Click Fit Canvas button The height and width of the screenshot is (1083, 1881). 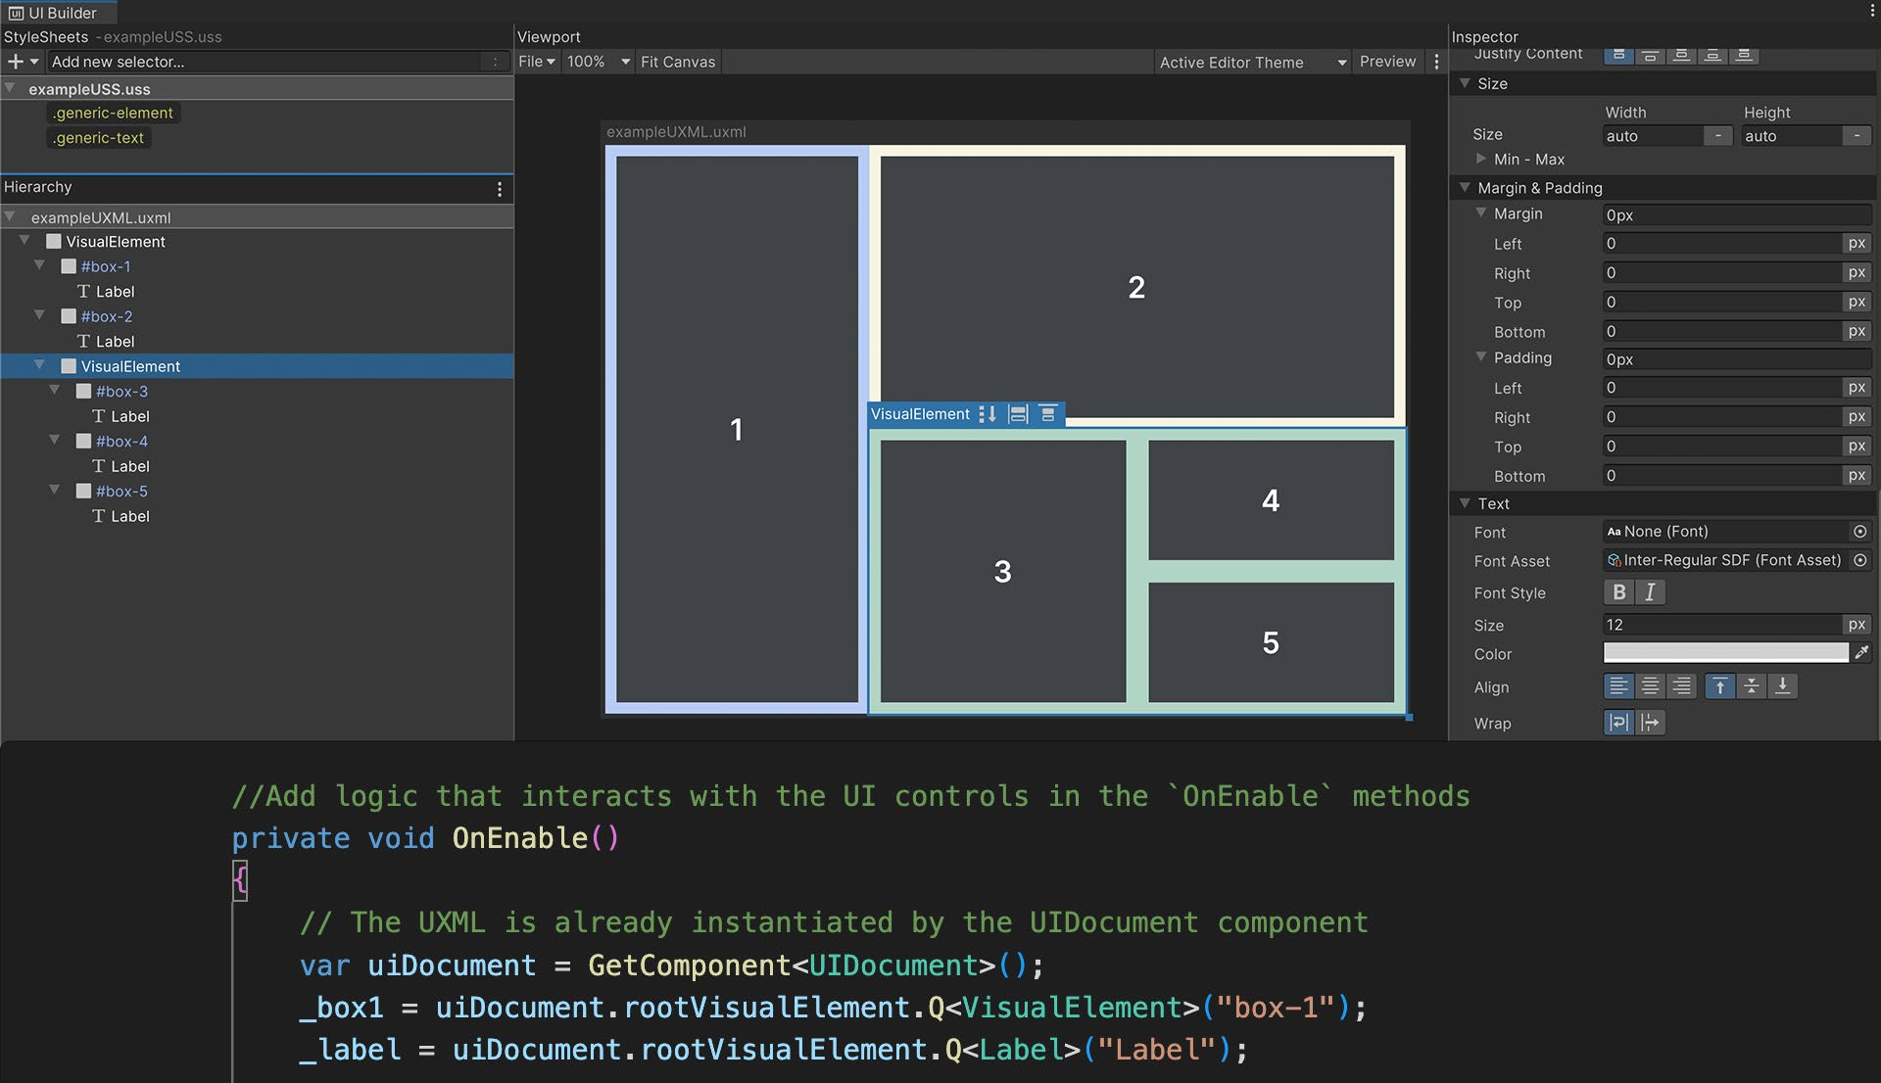coord(678,62)
